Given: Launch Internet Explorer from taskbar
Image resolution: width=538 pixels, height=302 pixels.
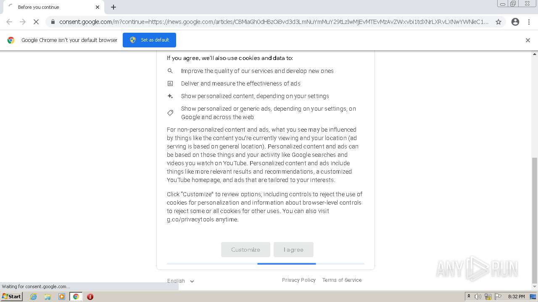Looking at the screenshot, I should tap(34, 297).
